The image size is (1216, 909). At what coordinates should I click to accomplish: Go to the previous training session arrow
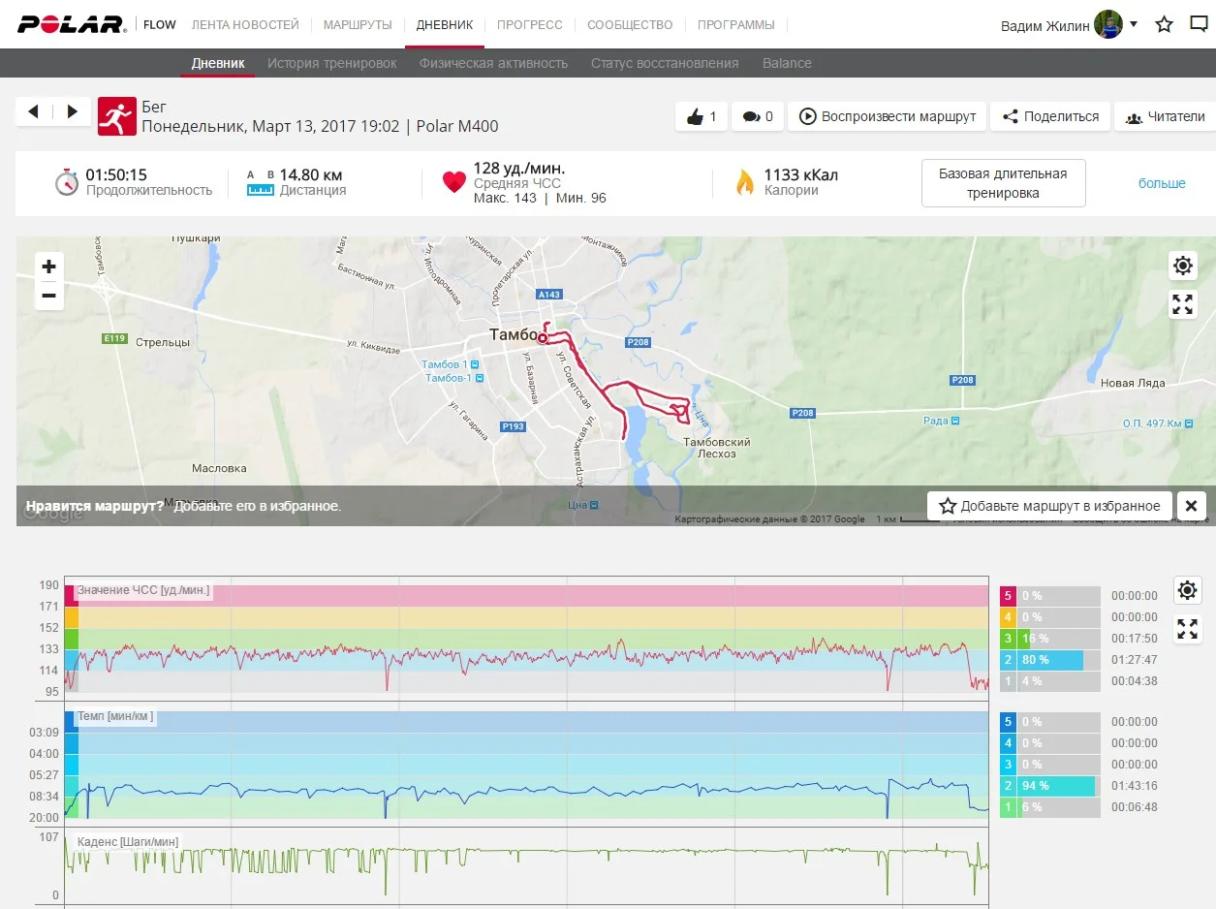pos(34,112)
